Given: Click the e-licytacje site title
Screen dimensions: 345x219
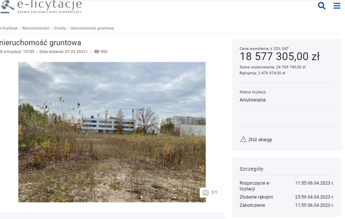Looking at the screenshot, I should point(49,4).
